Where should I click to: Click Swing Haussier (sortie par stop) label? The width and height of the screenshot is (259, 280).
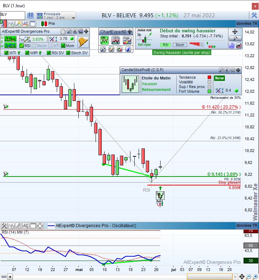pos(182,52)
